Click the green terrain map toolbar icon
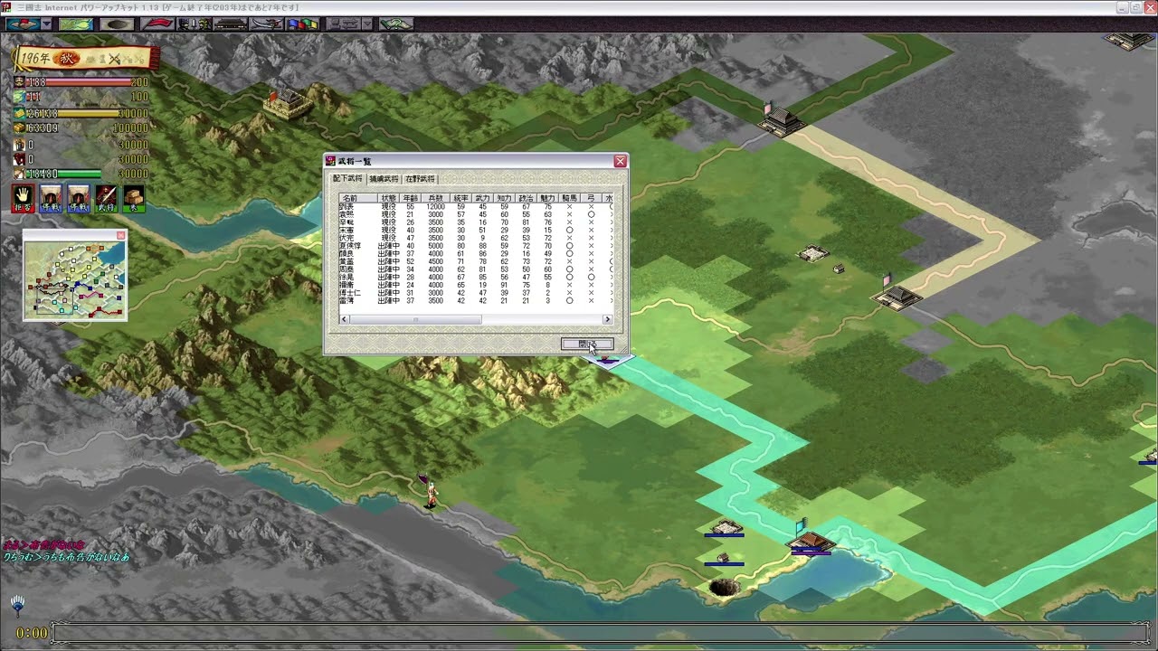This screenshot has height=651, width=1158. [x=75, y=24]
